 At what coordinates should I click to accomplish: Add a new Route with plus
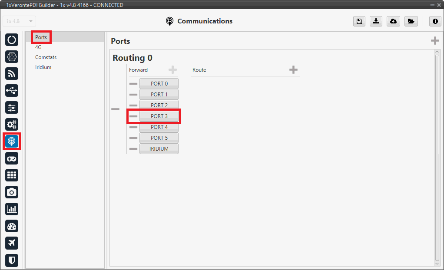pyautogui.click(x=293, y=70)
